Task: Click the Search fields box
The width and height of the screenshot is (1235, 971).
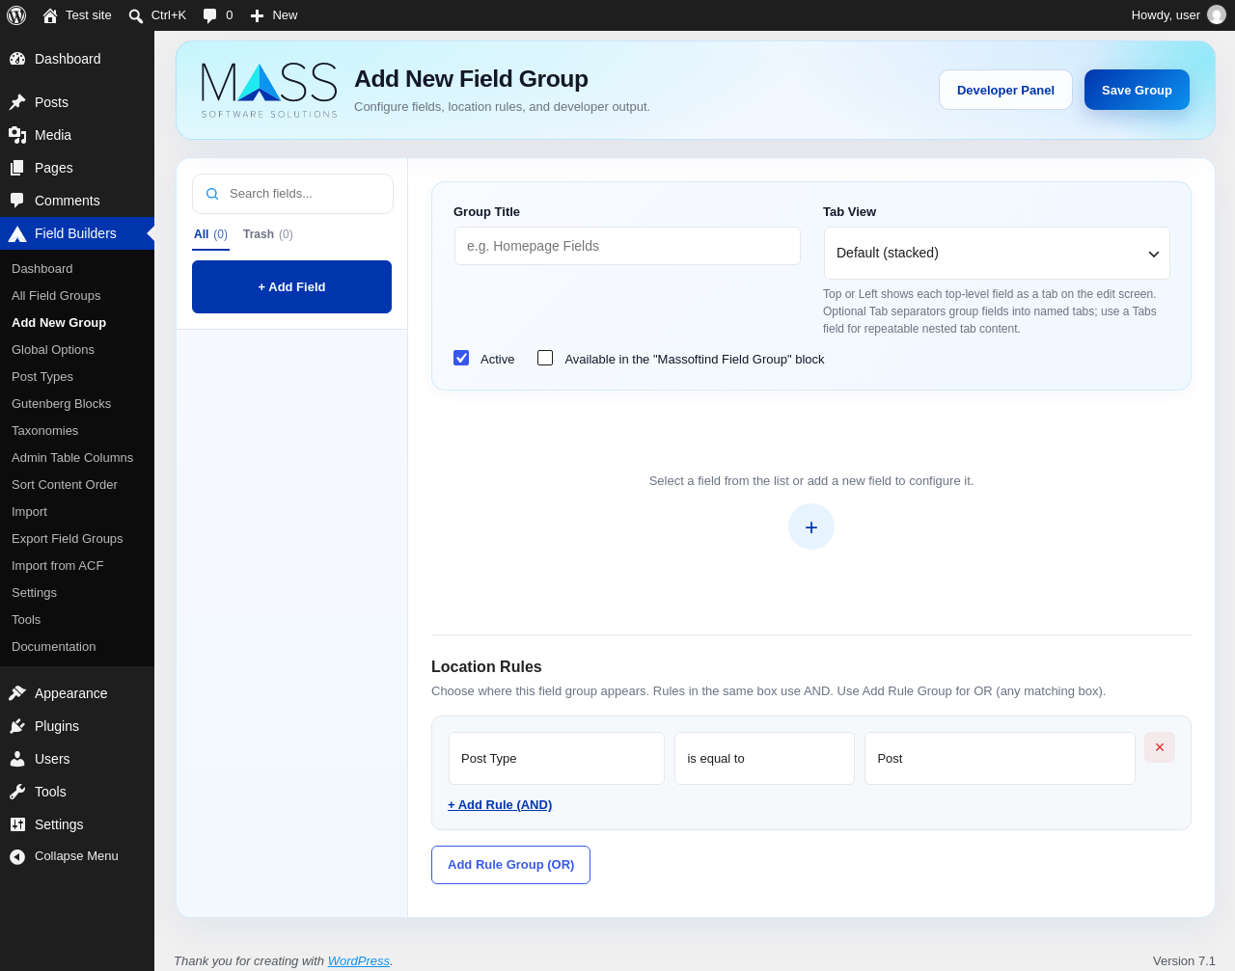Action: coord(292,194)
